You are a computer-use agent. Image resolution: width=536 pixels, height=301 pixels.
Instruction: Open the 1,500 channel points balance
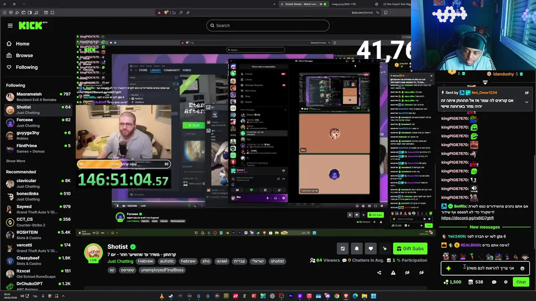click(453, 282)
